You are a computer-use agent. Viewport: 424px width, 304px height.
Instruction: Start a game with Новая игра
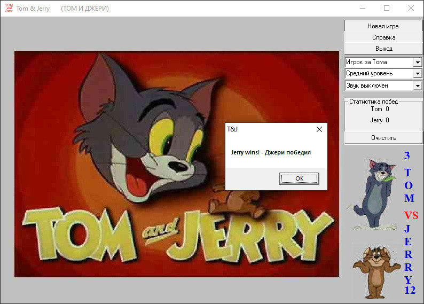pyautogui.click(x=383, y=26)
